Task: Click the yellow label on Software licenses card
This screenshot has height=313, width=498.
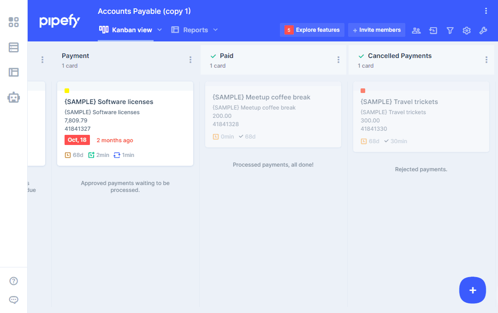Action: 67,91
